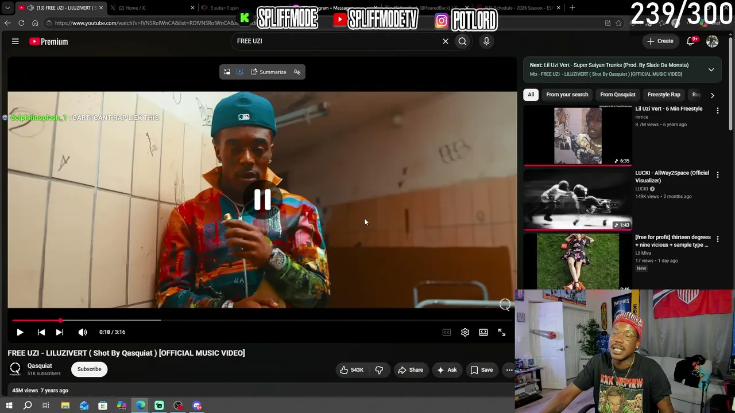Open Microsoft Edge from the taskbar
735x413 pixels.
click(140, 406)
